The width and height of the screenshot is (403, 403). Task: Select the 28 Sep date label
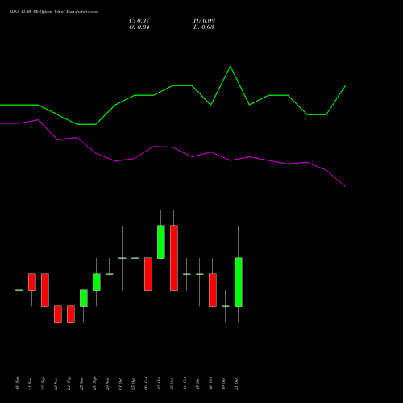tap(95, 384)
